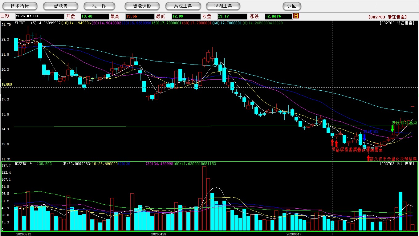
Task: Open the 视图工具 button
Action: [223, 6]
